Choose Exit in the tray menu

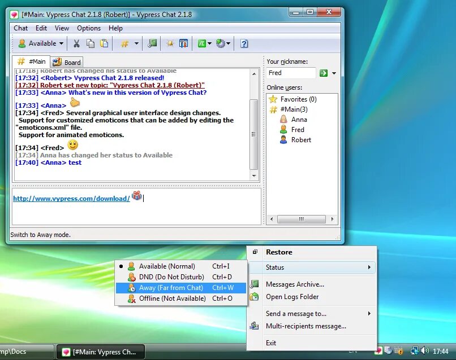(312, 343)
